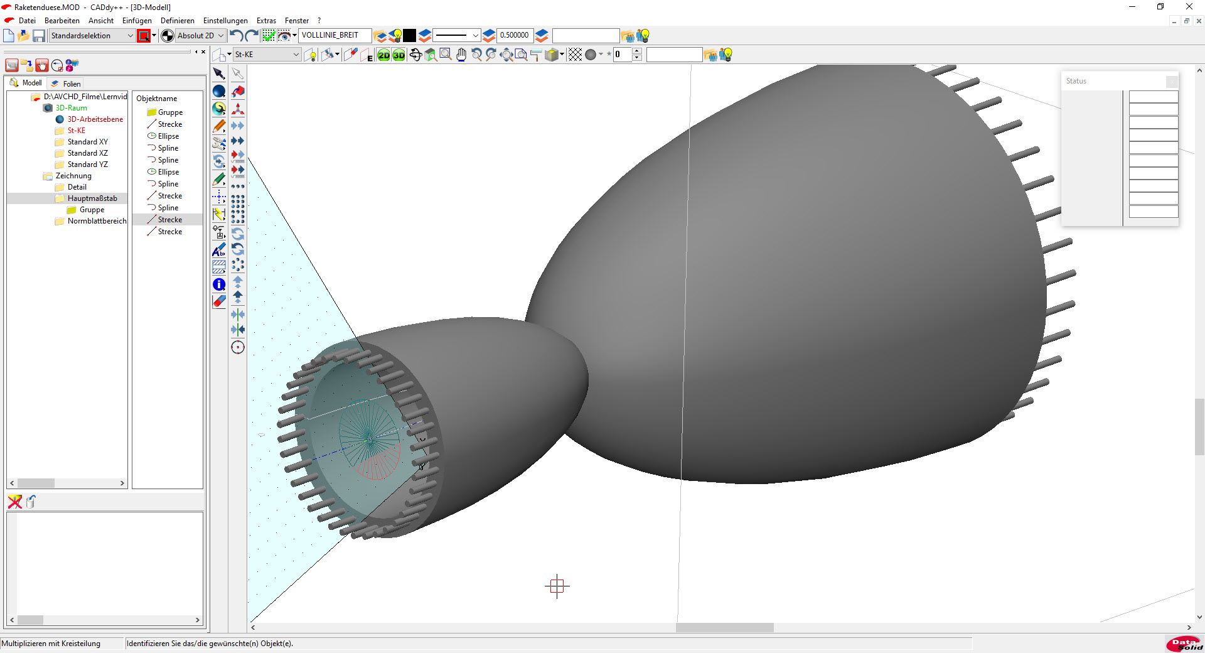Select the first Ellipse in the object list

(x=168, y=136)
